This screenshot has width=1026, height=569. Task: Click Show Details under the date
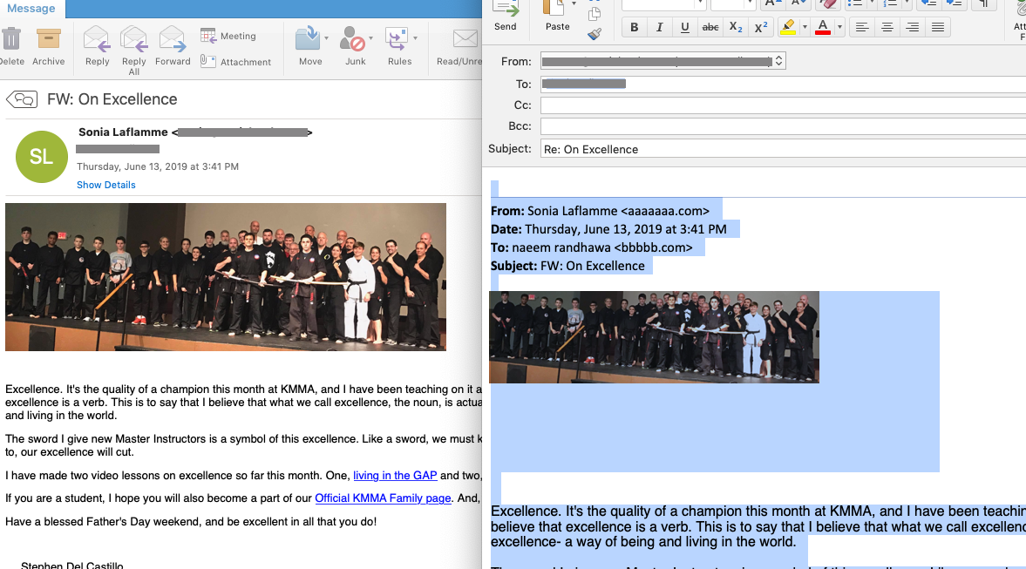pos(106,185)
